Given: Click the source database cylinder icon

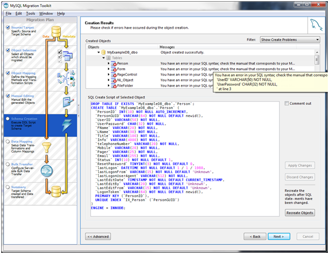Looking at the screenshot, I should (x=56, y=32).
